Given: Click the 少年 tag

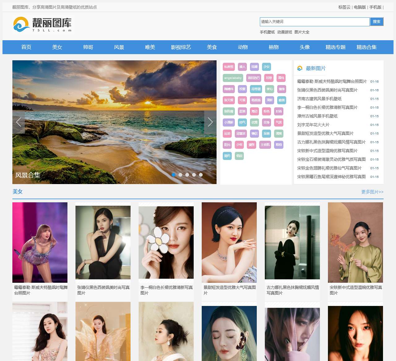Looking at the screenshot, I should pos(239,145).
